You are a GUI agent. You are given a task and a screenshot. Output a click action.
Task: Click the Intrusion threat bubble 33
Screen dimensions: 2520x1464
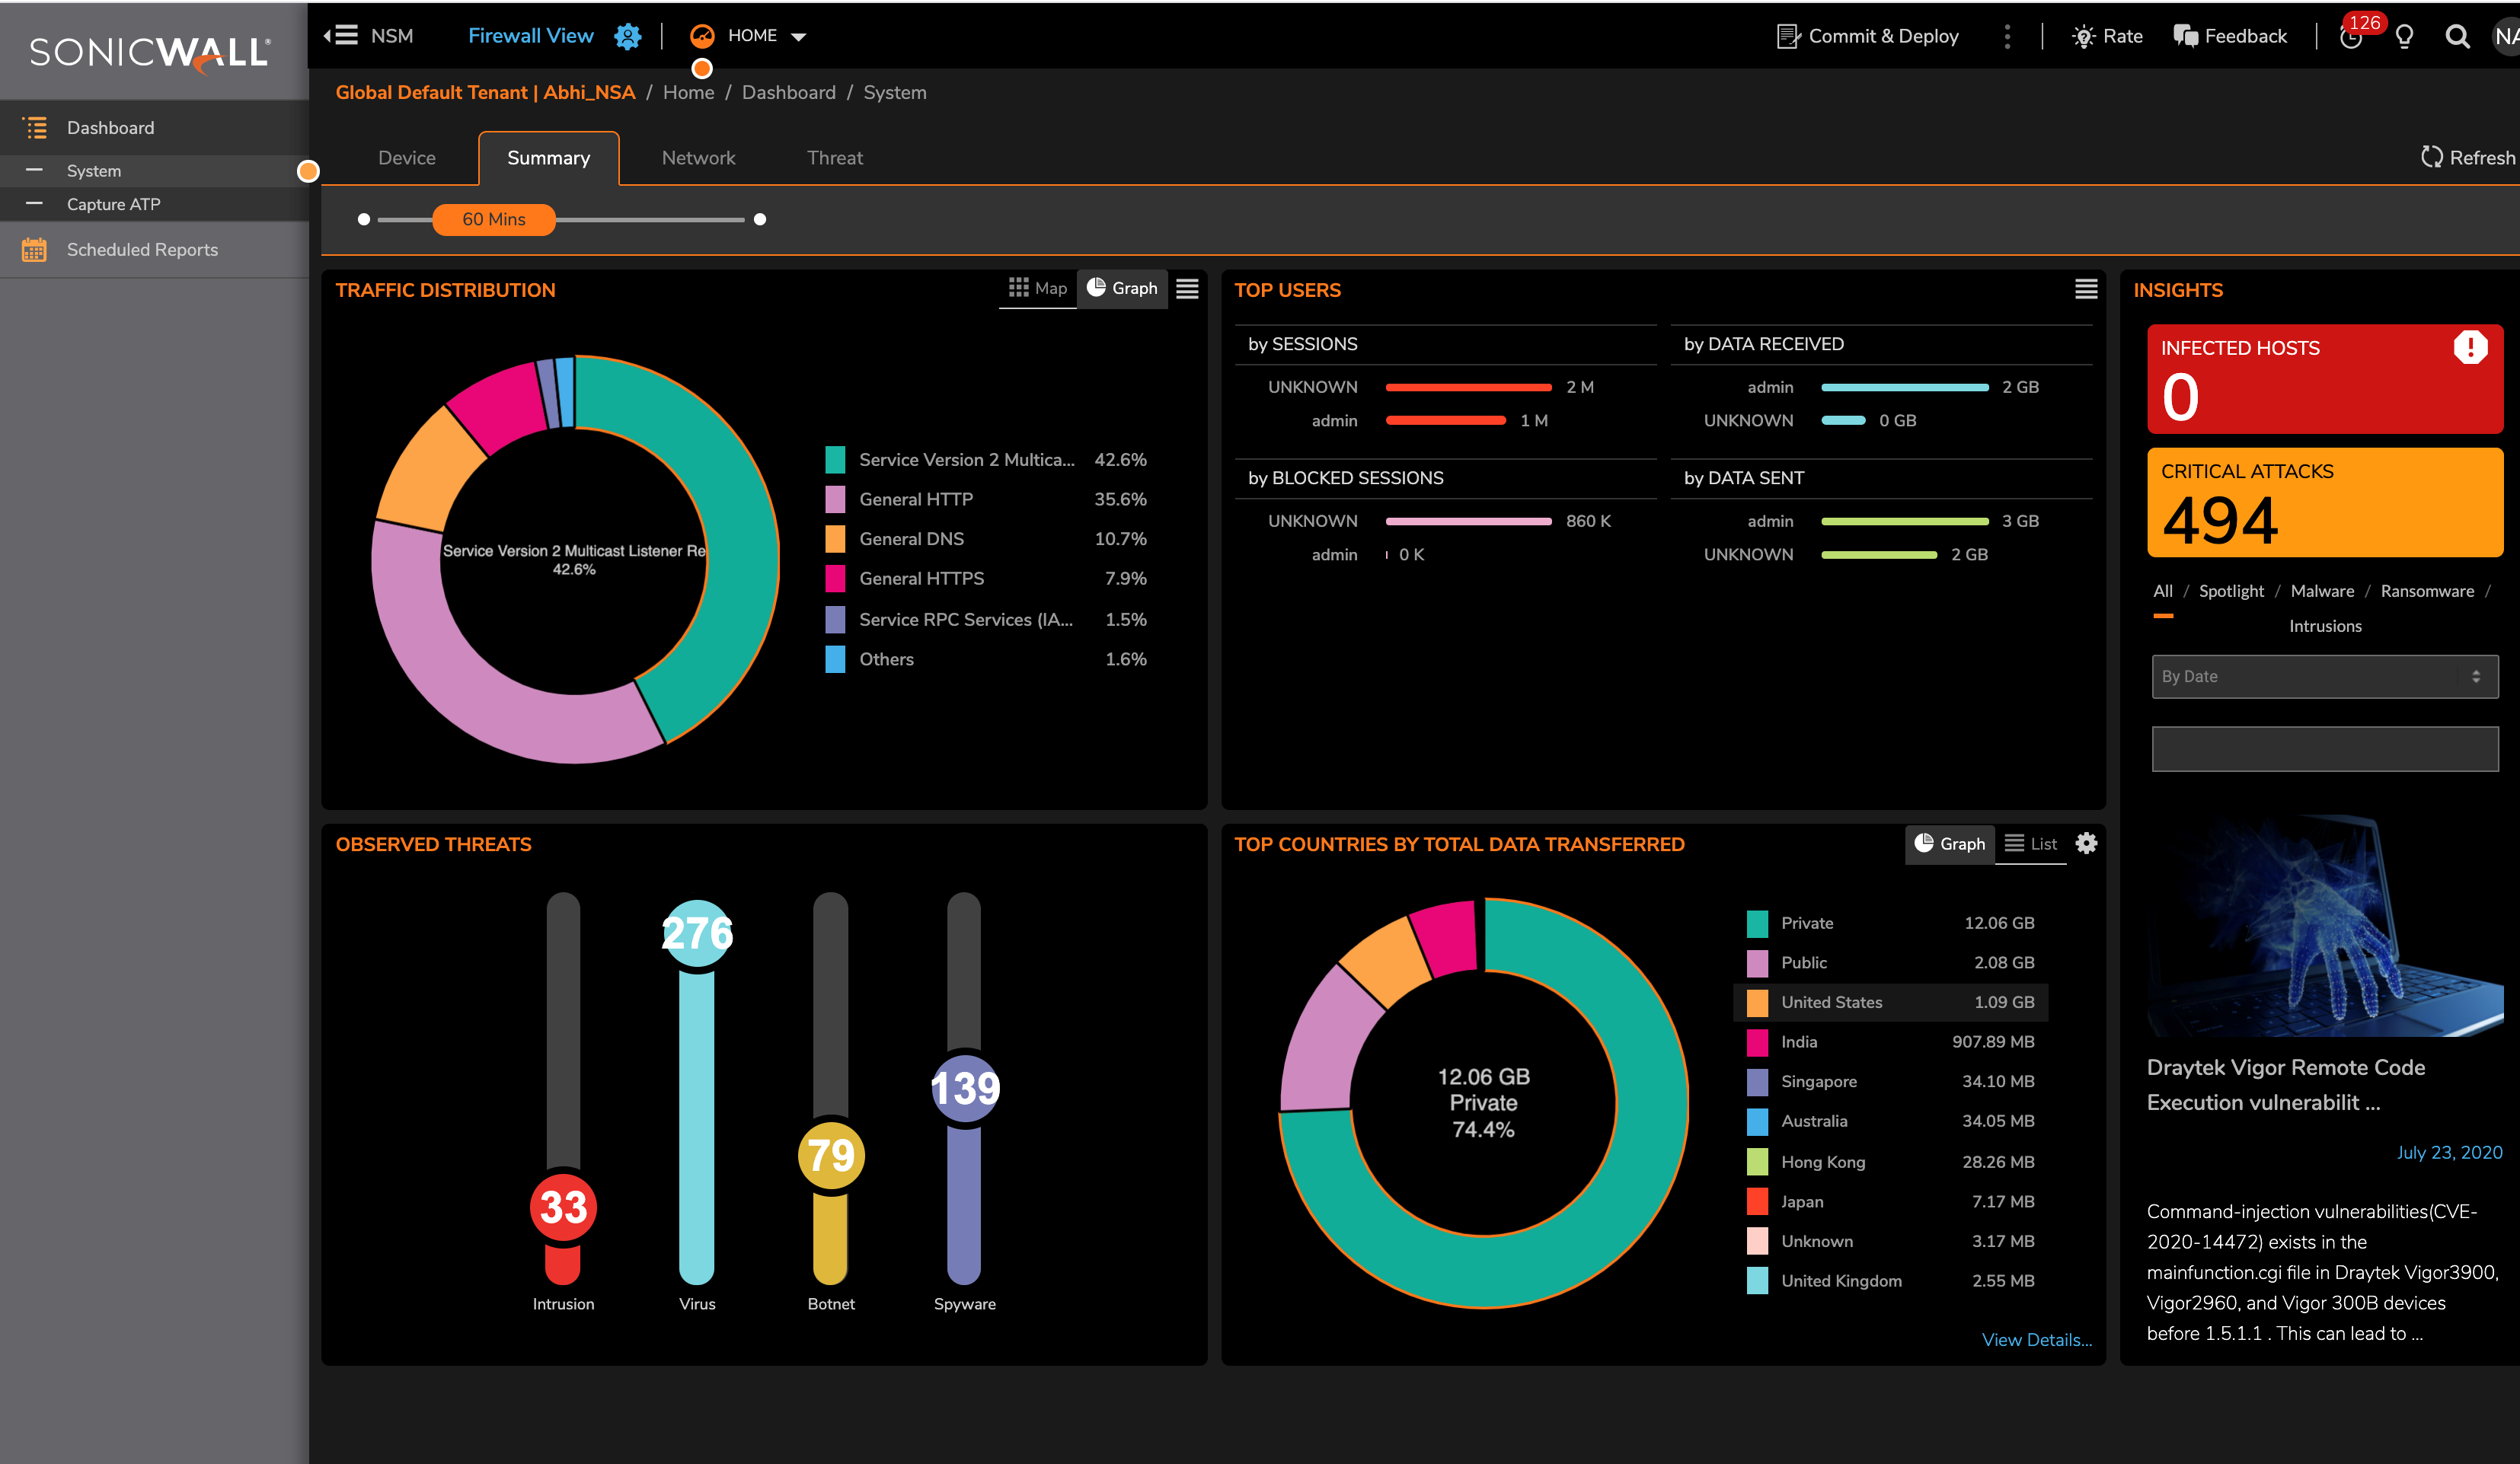pos(563,1207)
